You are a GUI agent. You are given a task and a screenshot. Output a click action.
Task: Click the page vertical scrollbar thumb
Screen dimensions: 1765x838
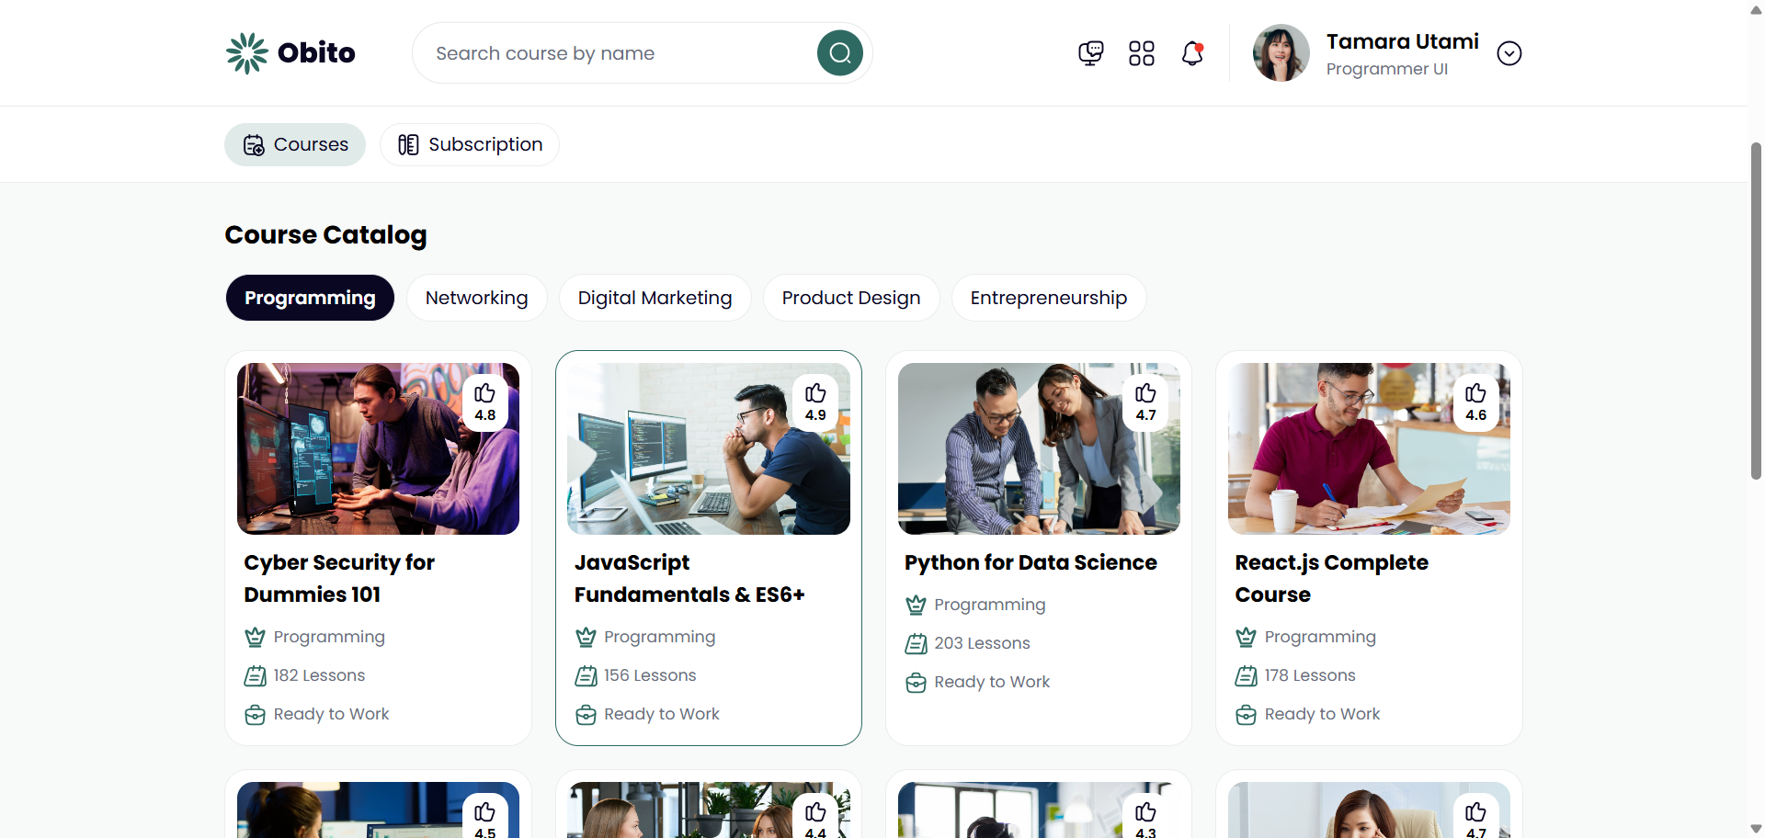coord(1756,311)
